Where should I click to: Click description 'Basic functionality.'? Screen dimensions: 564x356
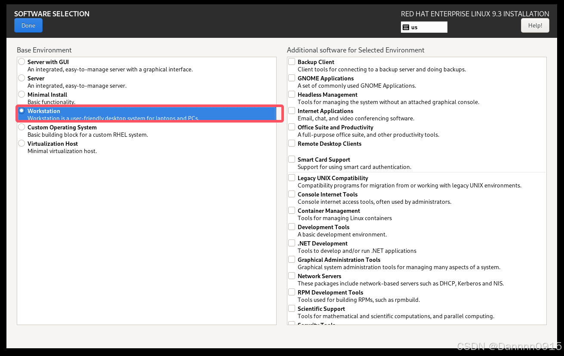(x=51, y=102)
